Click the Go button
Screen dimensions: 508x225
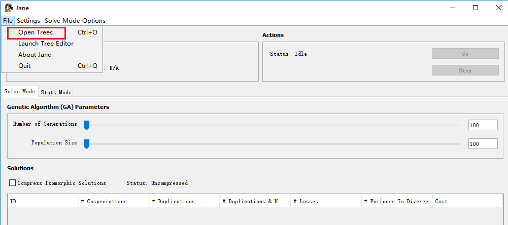pos(465,54)
